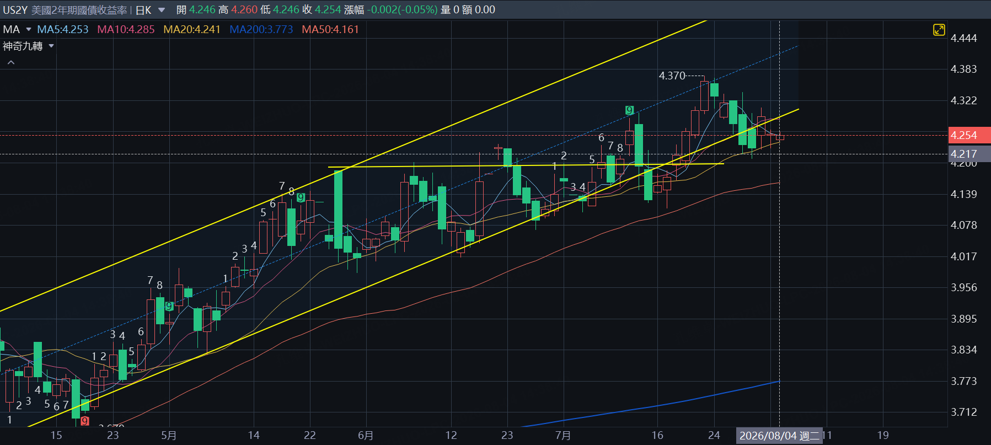This screenshot has height=445, width=991.
Task: Click the 2026/08/04 週二 crosshair date tag
Action: point(779,436)
